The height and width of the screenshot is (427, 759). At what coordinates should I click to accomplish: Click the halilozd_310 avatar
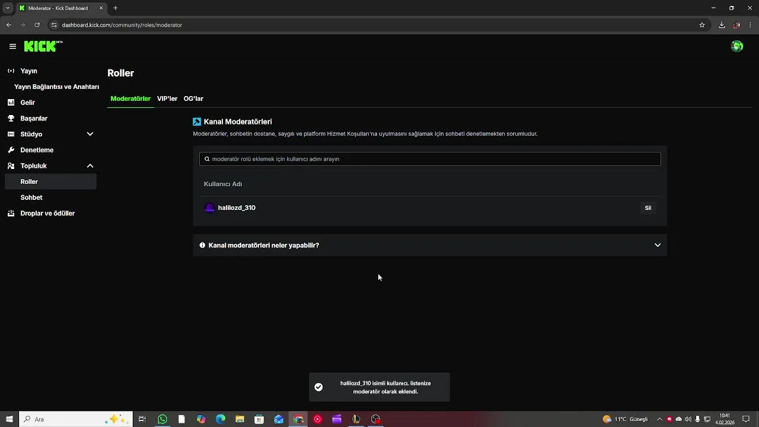coord(209,208)
